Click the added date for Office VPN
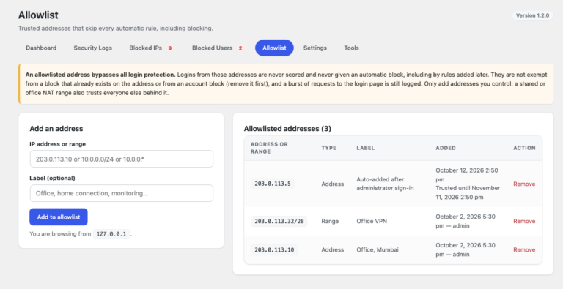 [x=466, y=221]
